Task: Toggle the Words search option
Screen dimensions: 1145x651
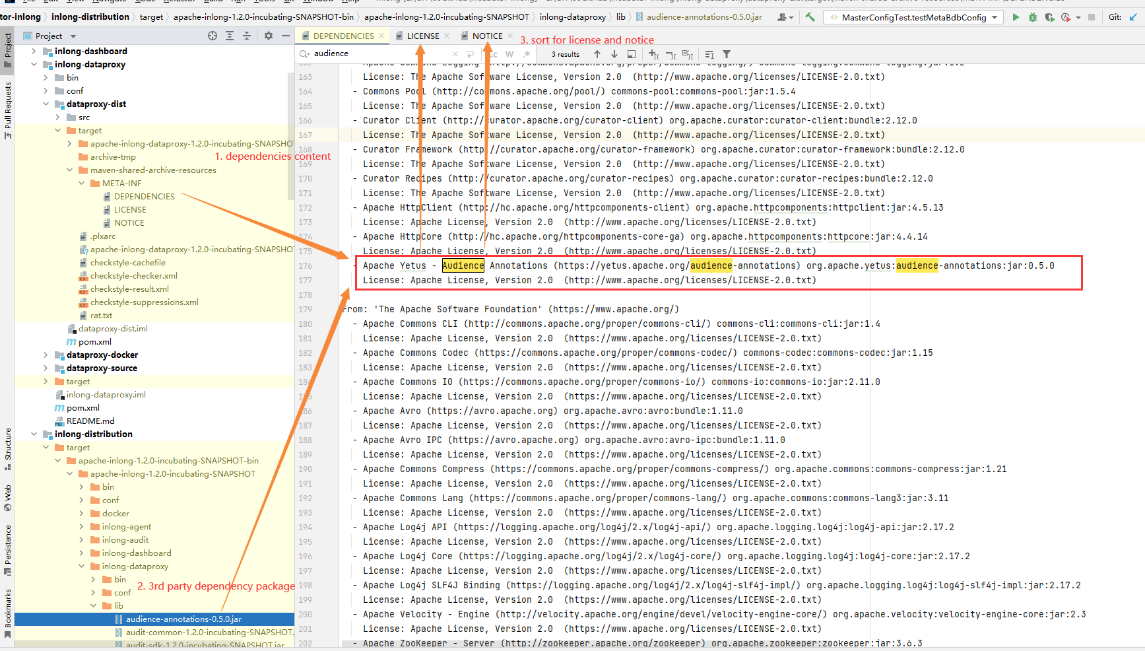Action: point(509,54)
